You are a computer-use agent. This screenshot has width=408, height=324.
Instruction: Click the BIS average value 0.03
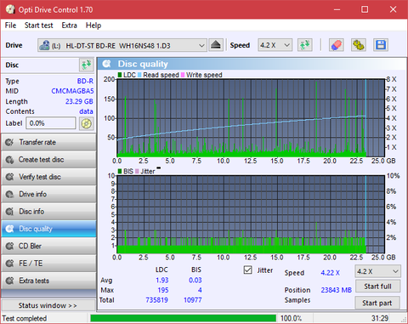click(195, 280)
